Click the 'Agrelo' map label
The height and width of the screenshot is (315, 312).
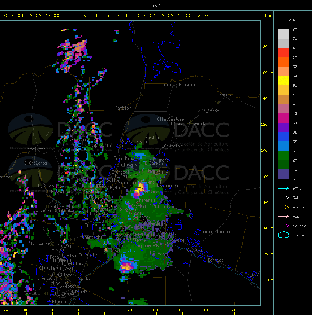point(91,225)
